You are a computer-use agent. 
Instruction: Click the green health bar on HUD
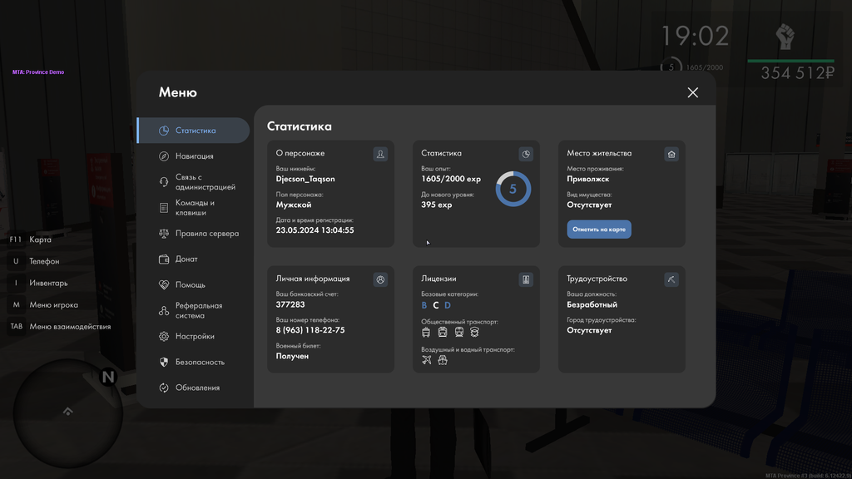[790, 61]
